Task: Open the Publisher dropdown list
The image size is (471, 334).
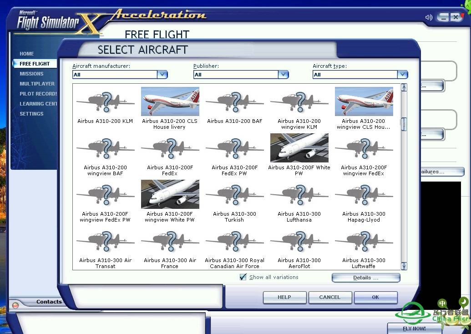Action: click(x=284, y=75)
